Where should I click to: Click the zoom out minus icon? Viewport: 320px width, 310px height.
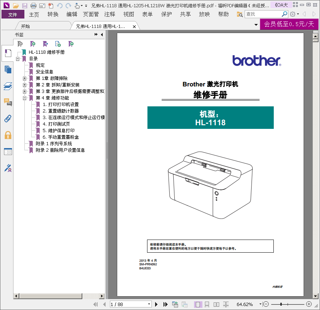click(266, 304)
